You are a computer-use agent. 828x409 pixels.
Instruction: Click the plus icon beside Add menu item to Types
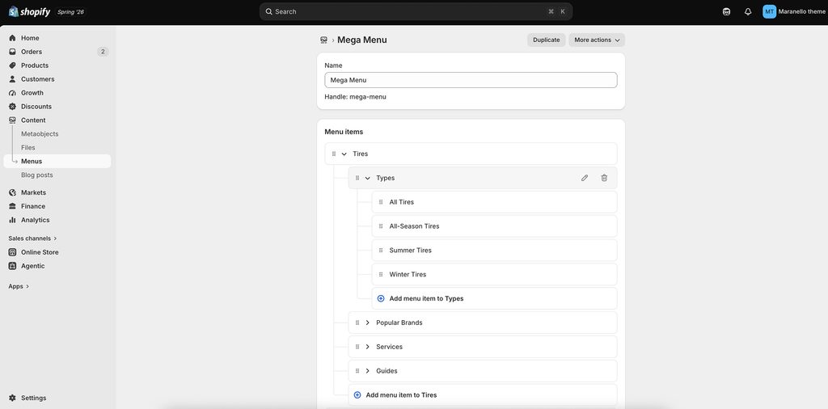coord(381,298)
